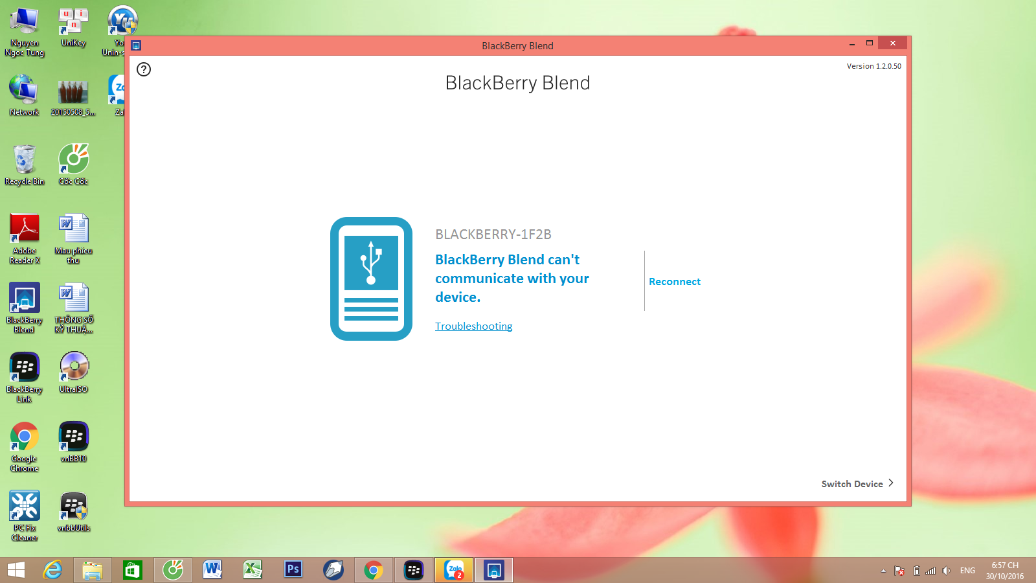Image resolution: width=1036 pixels, height=583 pixels.
Task: Open BlackBerry Link from taskbar
Action: 414,570
